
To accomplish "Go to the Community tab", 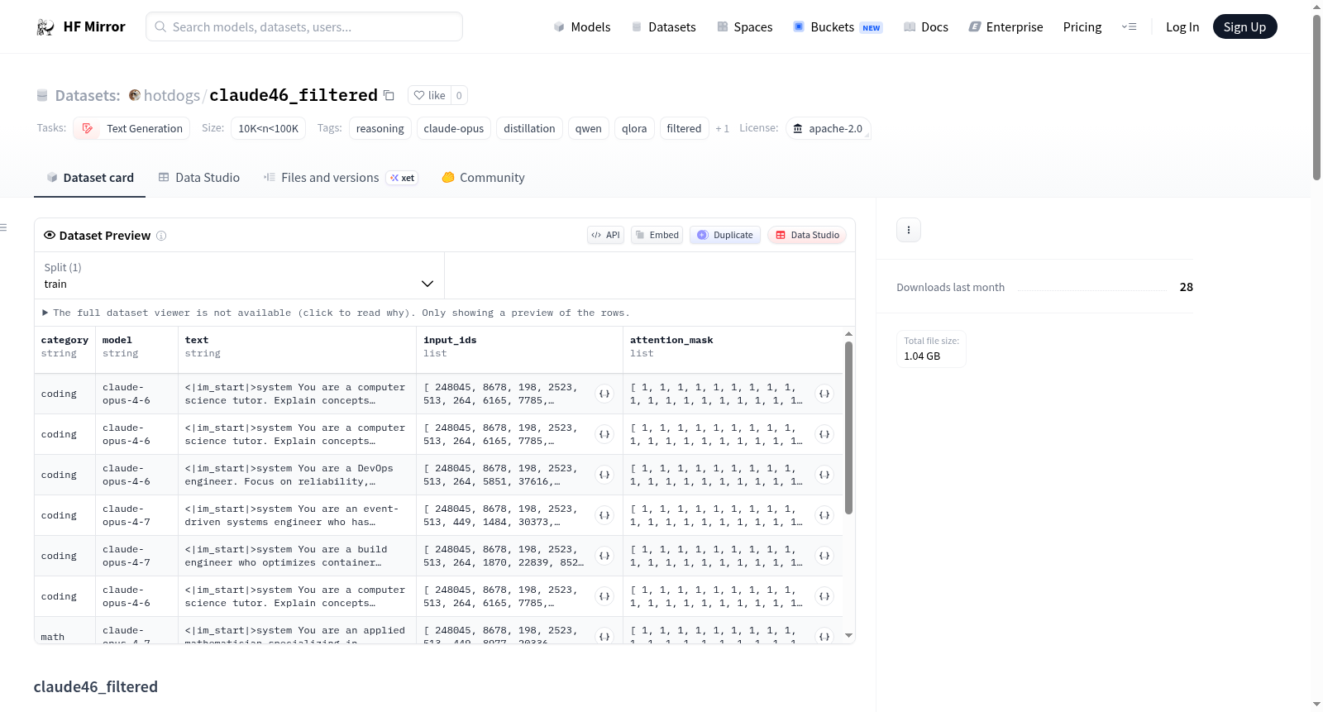I will 484,178.
